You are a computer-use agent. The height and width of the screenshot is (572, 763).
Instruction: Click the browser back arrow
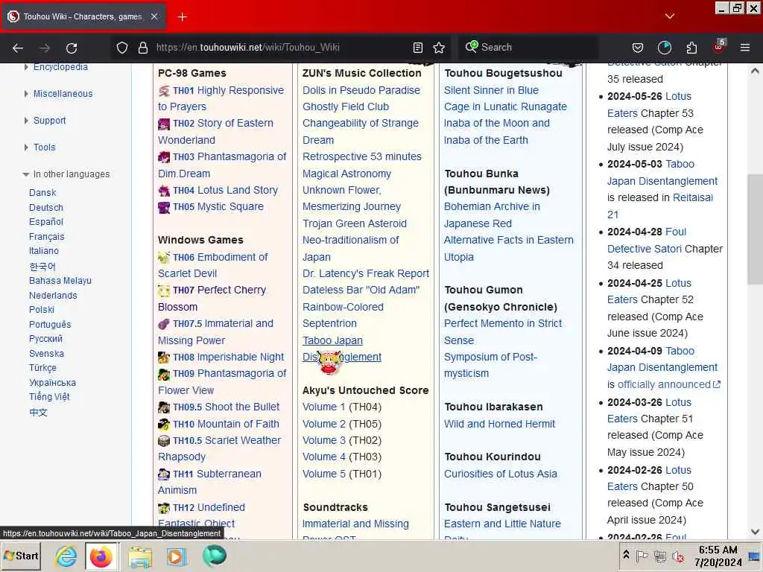click(x=18, y=48)
